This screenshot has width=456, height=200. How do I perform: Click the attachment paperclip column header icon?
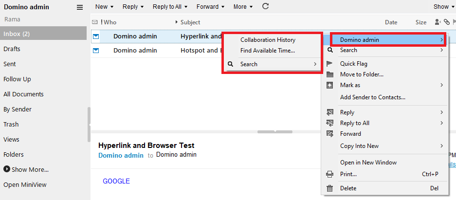[x=446, y=22]
